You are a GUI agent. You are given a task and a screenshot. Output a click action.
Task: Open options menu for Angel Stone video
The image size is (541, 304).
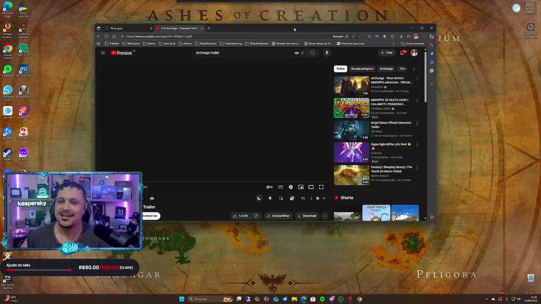pos(417,123)
